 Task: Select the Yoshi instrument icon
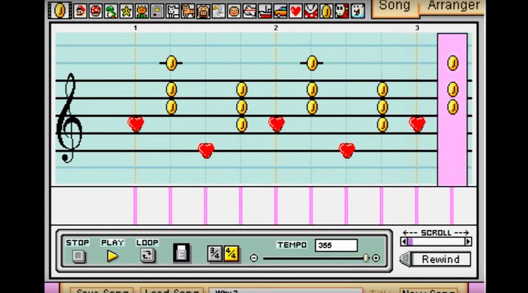point(111,11)
